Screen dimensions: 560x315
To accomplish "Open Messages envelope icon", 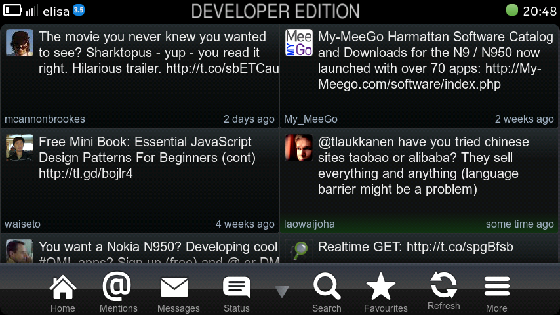I will tap(174, 287).
